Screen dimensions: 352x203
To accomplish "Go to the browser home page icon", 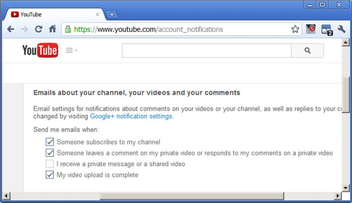I will 53,29.
